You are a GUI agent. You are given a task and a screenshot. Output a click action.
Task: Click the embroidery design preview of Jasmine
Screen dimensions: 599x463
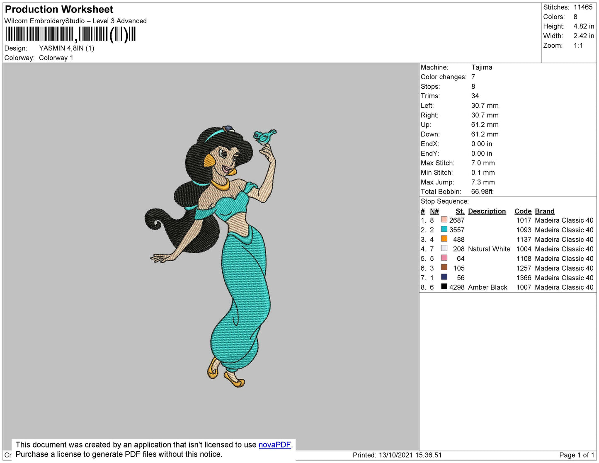211,257
